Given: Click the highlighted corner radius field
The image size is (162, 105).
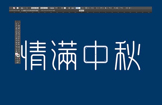Looking at the screenshot, I should click(x=78, y=8).
